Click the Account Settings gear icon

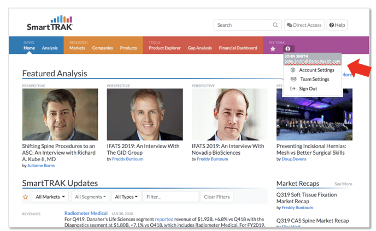(293, 70)
